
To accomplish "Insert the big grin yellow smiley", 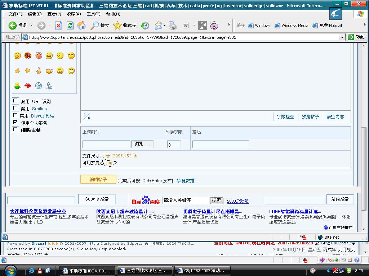I will [71, 71].
